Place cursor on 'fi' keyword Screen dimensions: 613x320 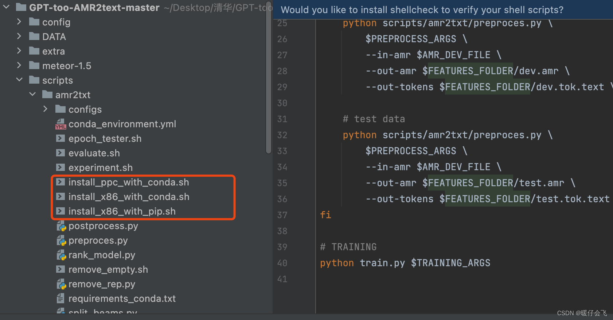326,215
